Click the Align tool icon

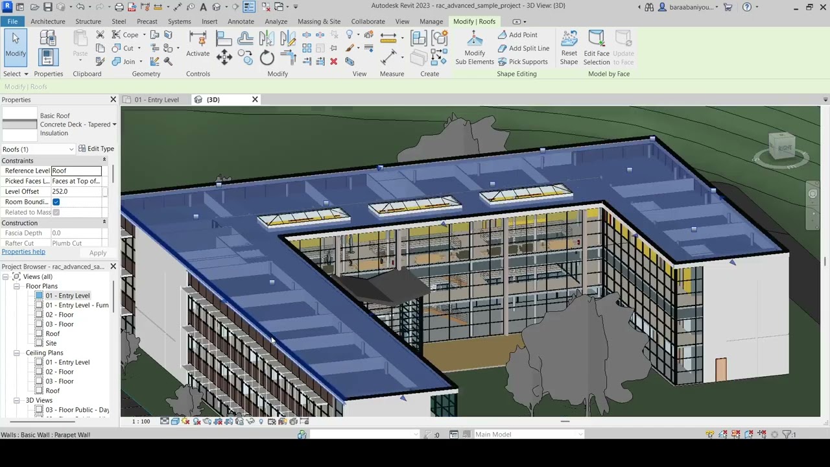point(223,37)
